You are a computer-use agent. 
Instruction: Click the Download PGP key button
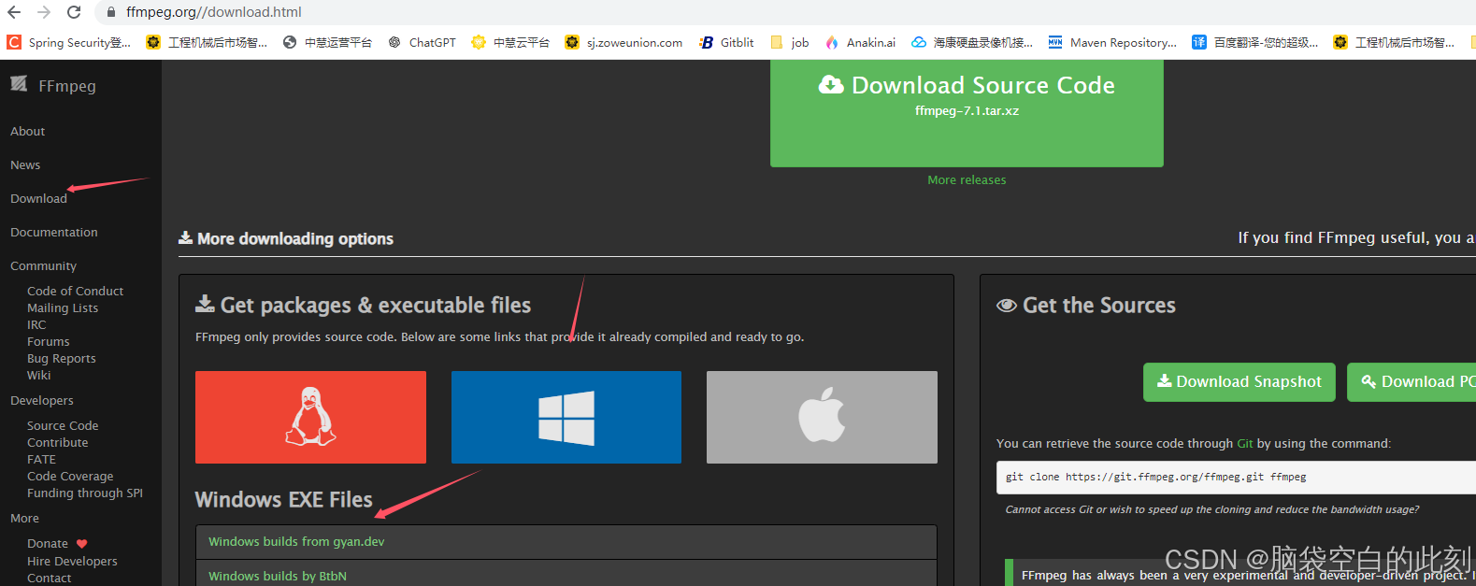point(1412,382)
